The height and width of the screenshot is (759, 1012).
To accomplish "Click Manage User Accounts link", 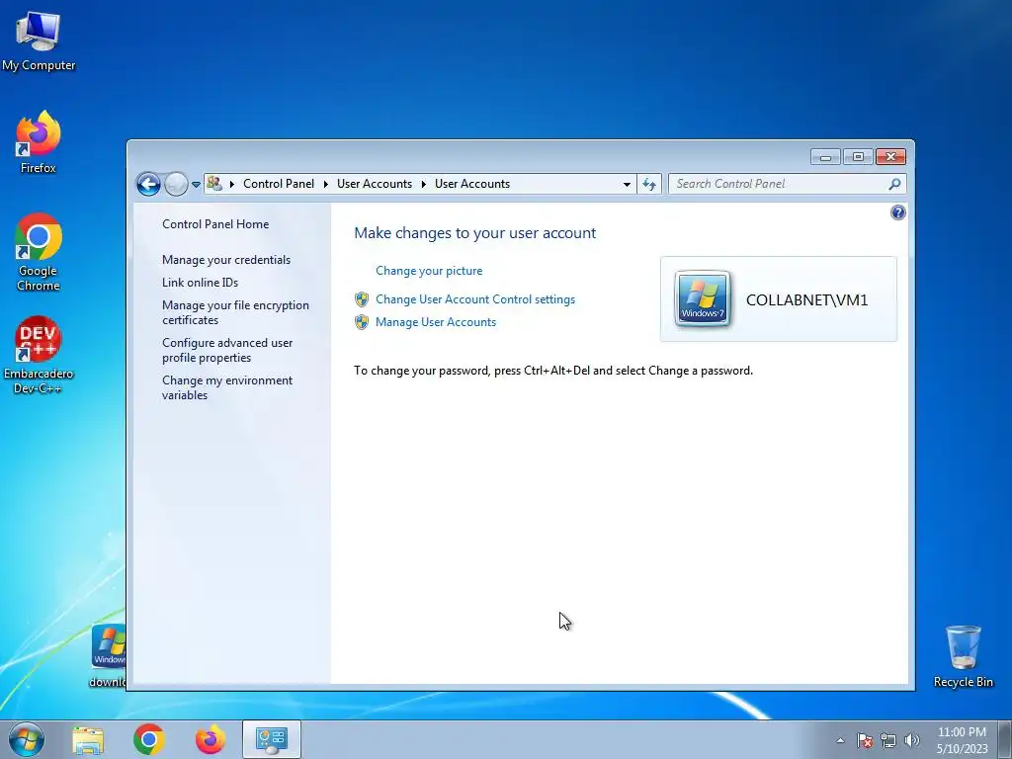I will tap(436, 322).
